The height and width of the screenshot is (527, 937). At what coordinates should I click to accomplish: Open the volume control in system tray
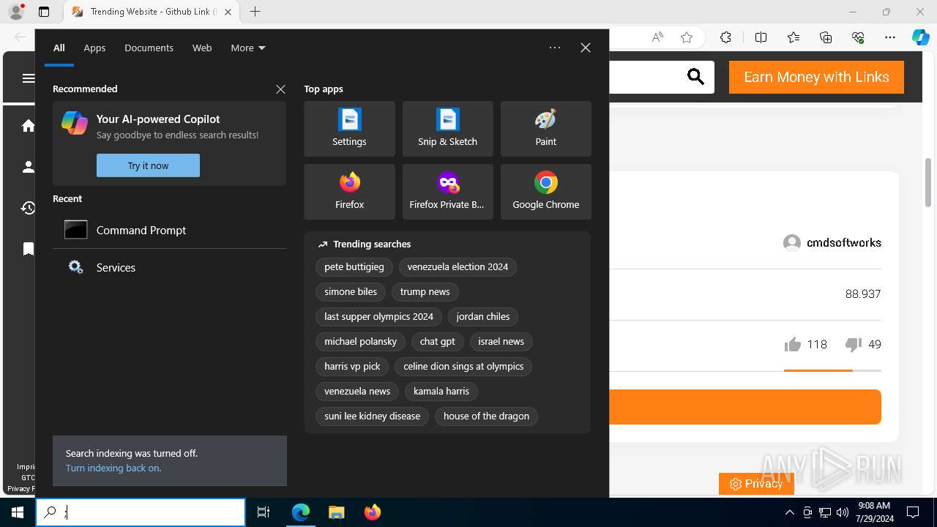(842, 512)
